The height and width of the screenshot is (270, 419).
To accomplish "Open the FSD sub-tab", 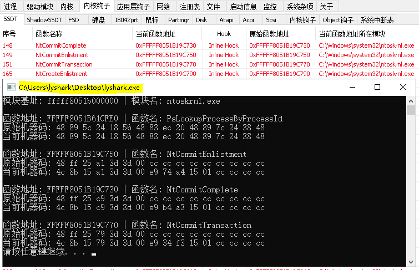I will point(74,20).
